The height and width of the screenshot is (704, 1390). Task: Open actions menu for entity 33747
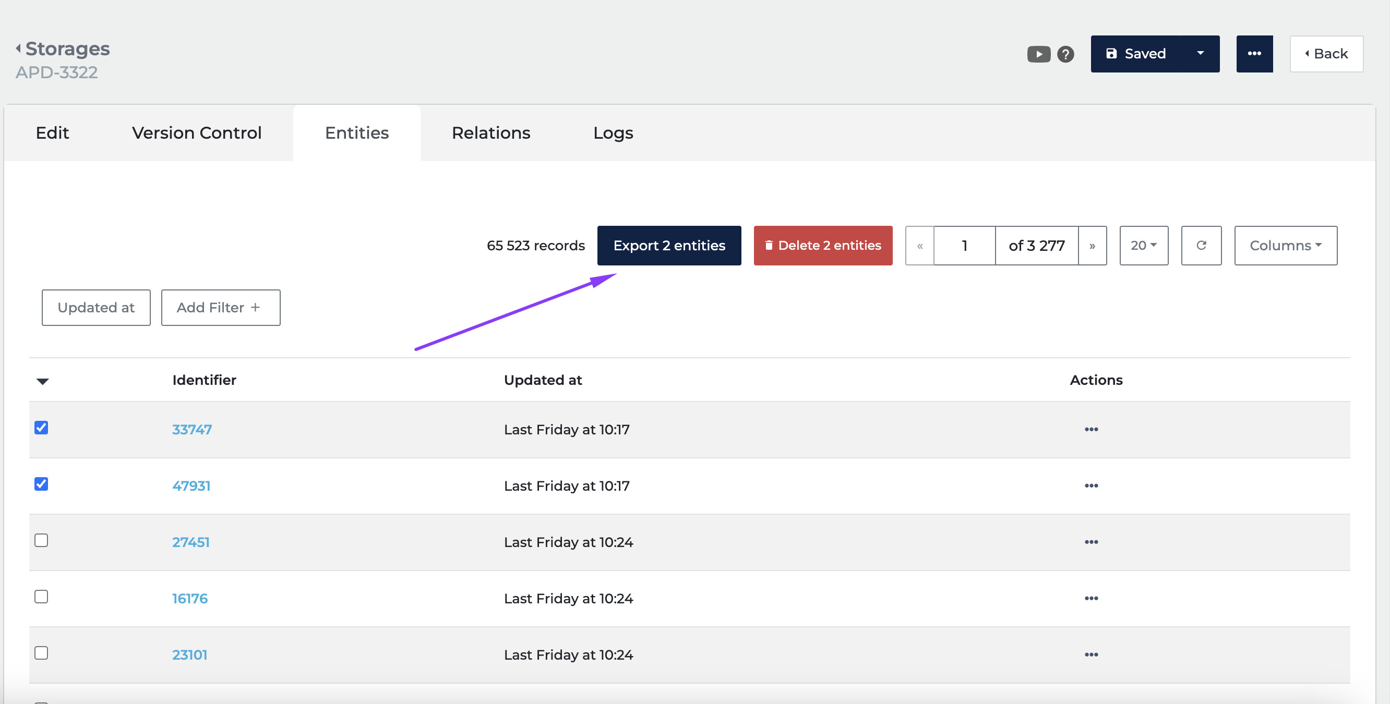pyautogui.click(x=1091, y=429)
